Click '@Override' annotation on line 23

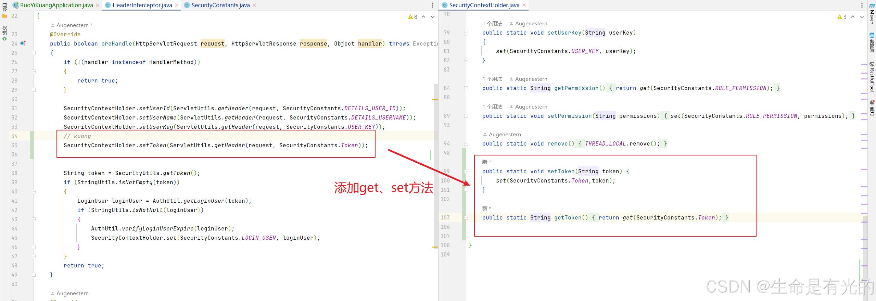65,34
